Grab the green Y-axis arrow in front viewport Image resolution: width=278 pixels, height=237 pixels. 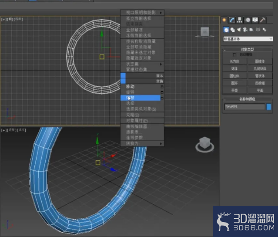[102, 34]
